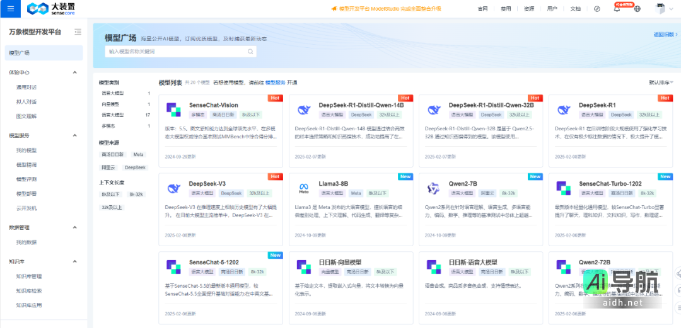Image resolution: width=681 pixels, height=328 pixels.
Task: Click the megaphone announcement icon
Action: point(334,9)
